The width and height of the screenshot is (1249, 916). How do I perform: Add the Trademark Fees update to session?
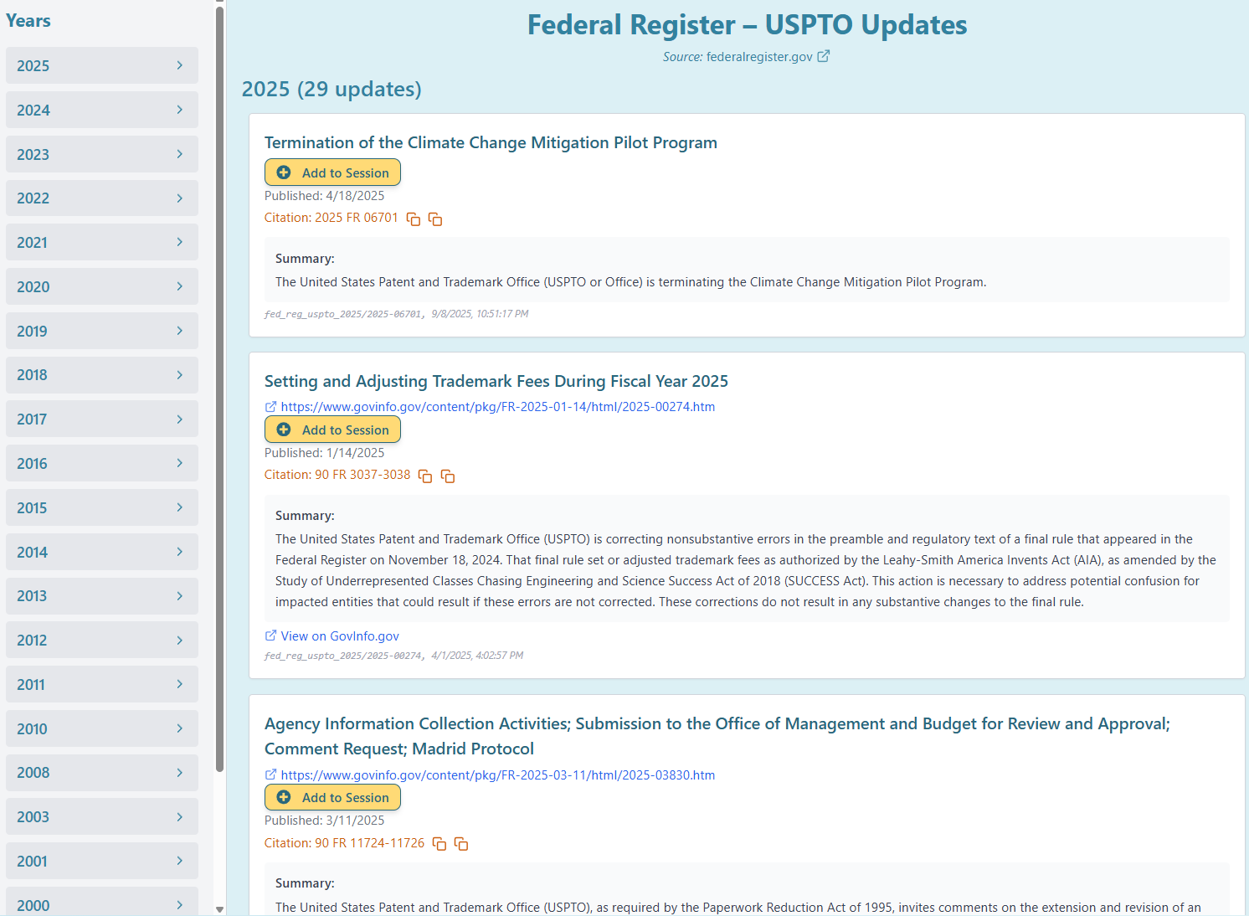332,429
